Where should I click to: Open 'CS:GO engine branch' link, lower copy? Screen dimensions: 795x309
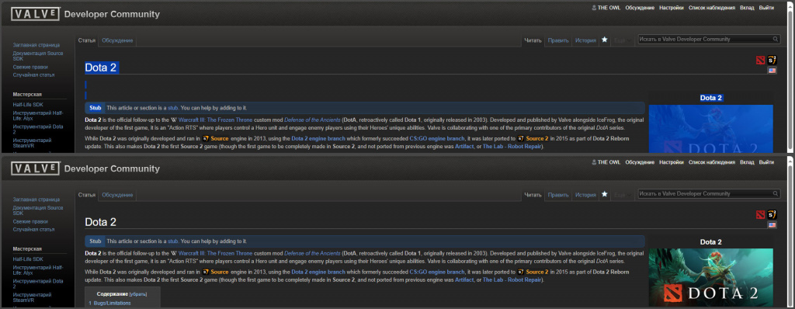pyautogui.click(x=437, y=272)
